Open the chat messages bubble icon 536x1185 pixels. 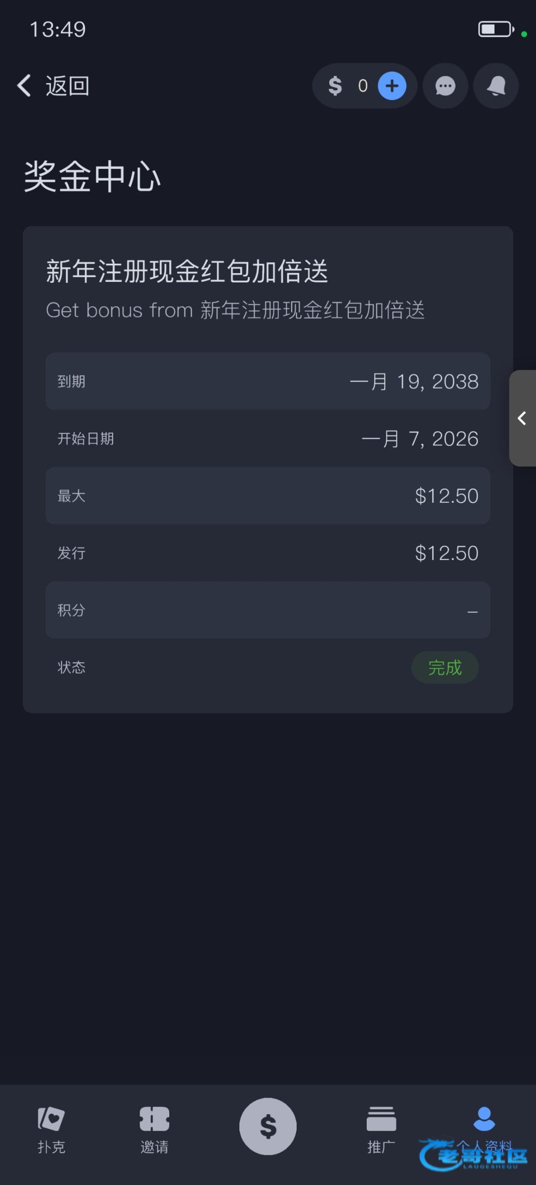click(x=445, y=86)
